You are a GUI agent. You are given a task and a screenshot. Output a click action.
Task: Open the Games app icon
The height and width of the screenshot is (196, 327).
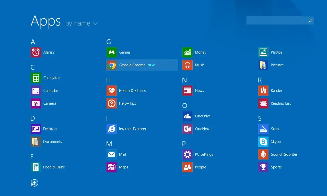[x=112, y=52]
